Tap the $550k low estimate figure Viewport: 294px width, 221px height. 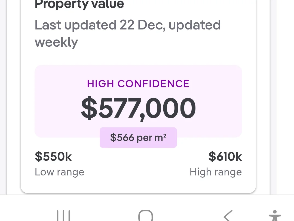click(53, 157)
